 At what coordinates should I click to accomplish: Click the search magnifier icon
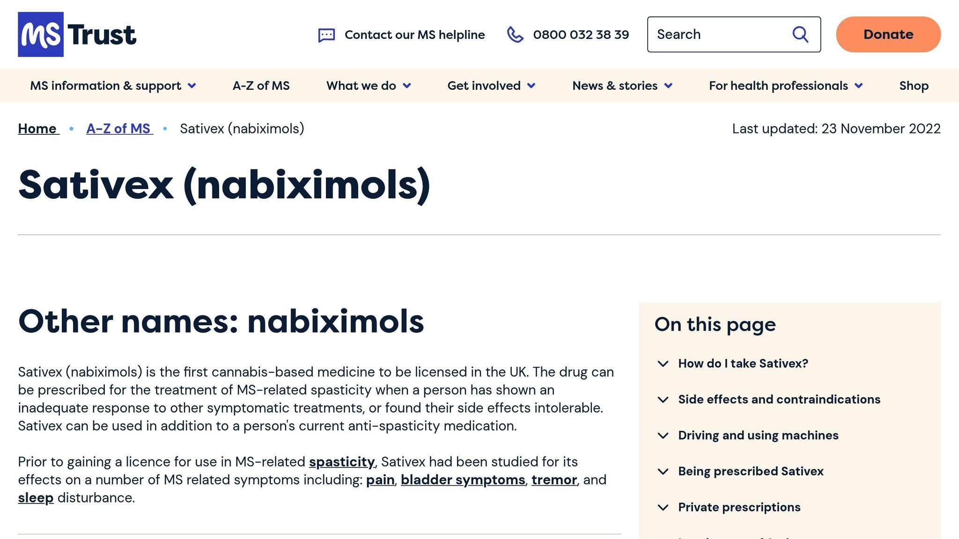pos(800,35)
